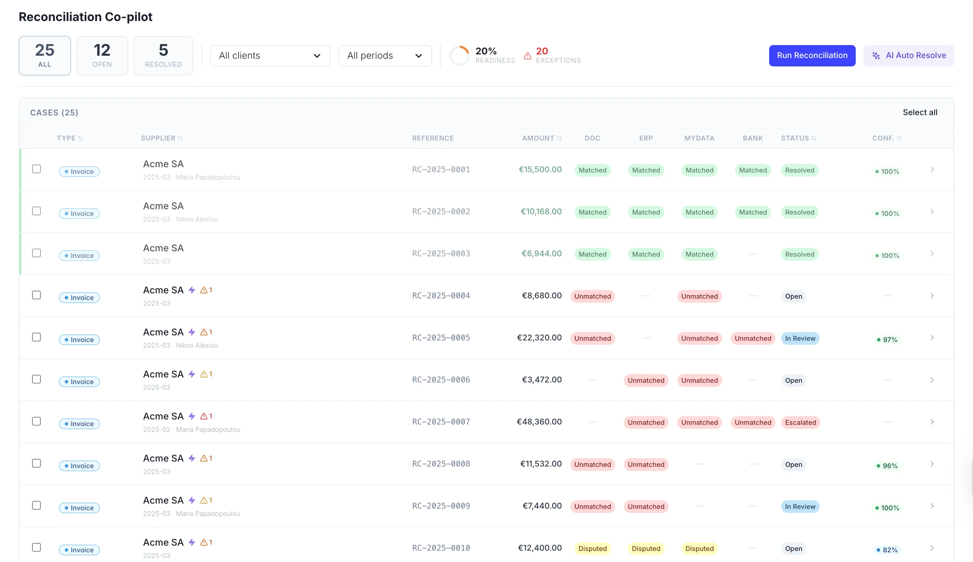
Task: Click In Review status badge on RC-2025-0005
Action: point(800,338)
